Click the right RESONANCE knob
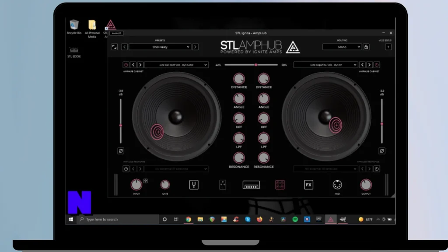The width and height of the screenshot is (448, 252). coord(263,158)
